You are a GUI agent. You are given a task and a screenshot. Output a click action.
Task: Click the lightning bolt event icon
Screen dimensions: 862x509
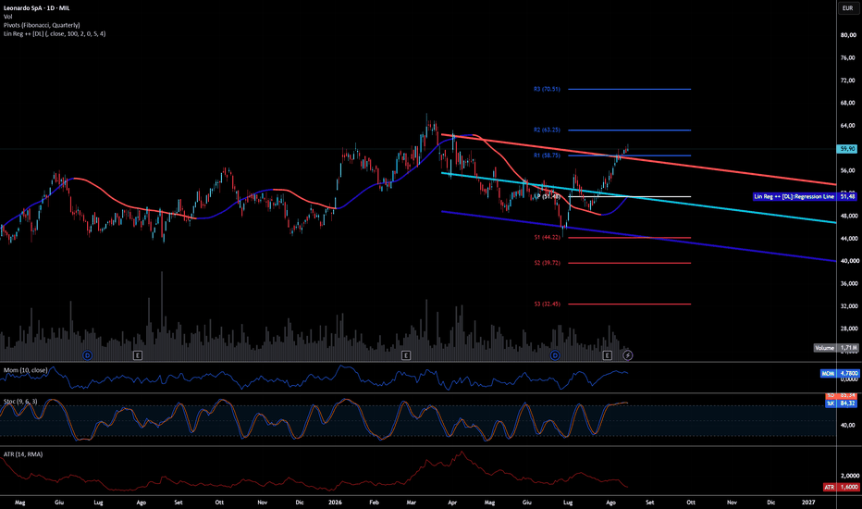coord(628,355)
